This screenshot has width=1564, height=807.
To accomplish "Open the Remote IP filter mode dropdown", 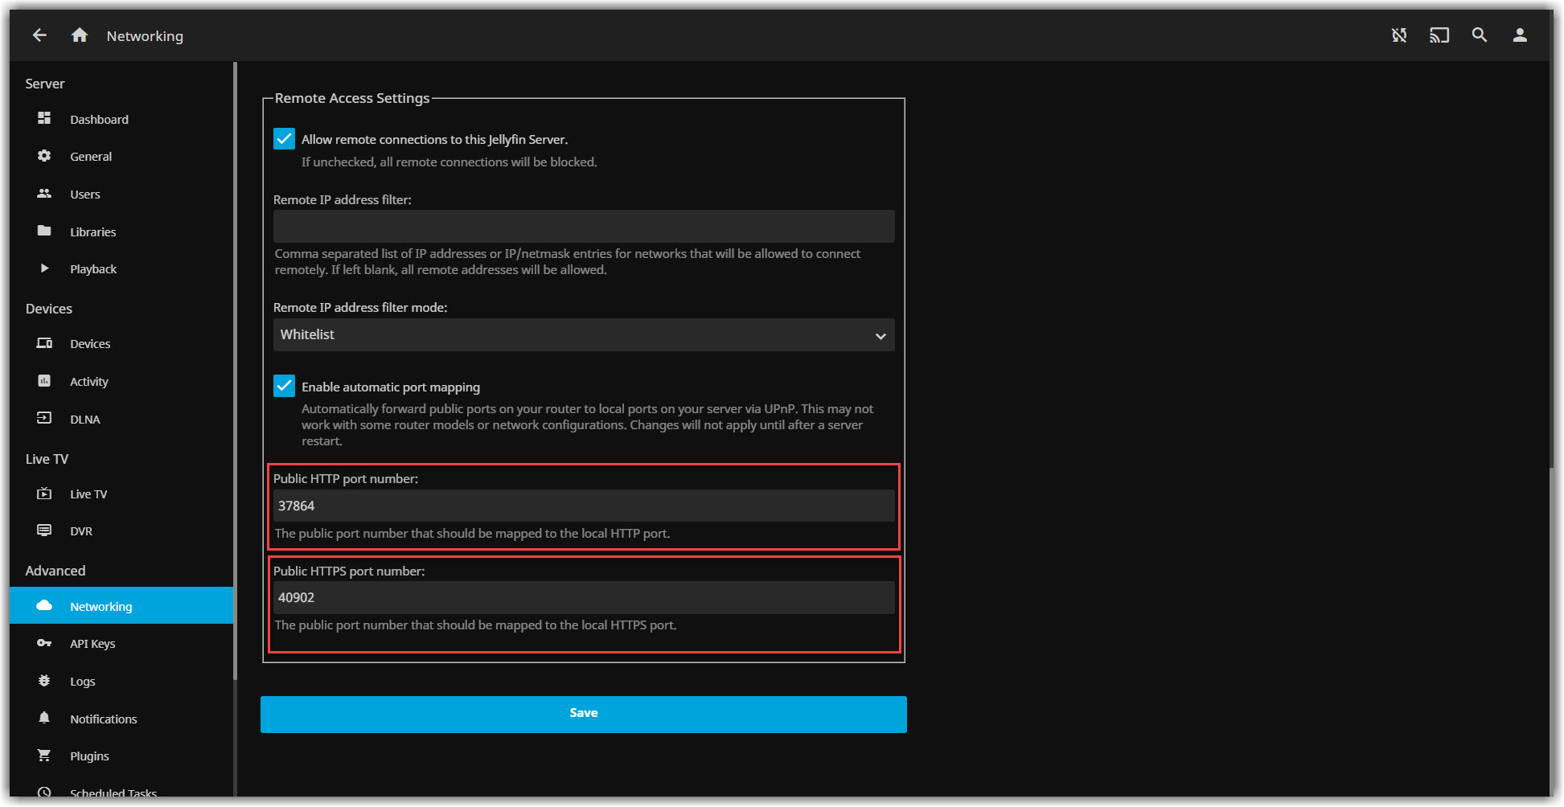I will pos(584,334).
